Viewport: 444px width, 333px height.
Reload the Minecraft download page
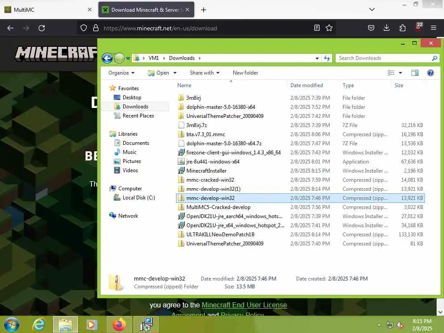(42, 28)
